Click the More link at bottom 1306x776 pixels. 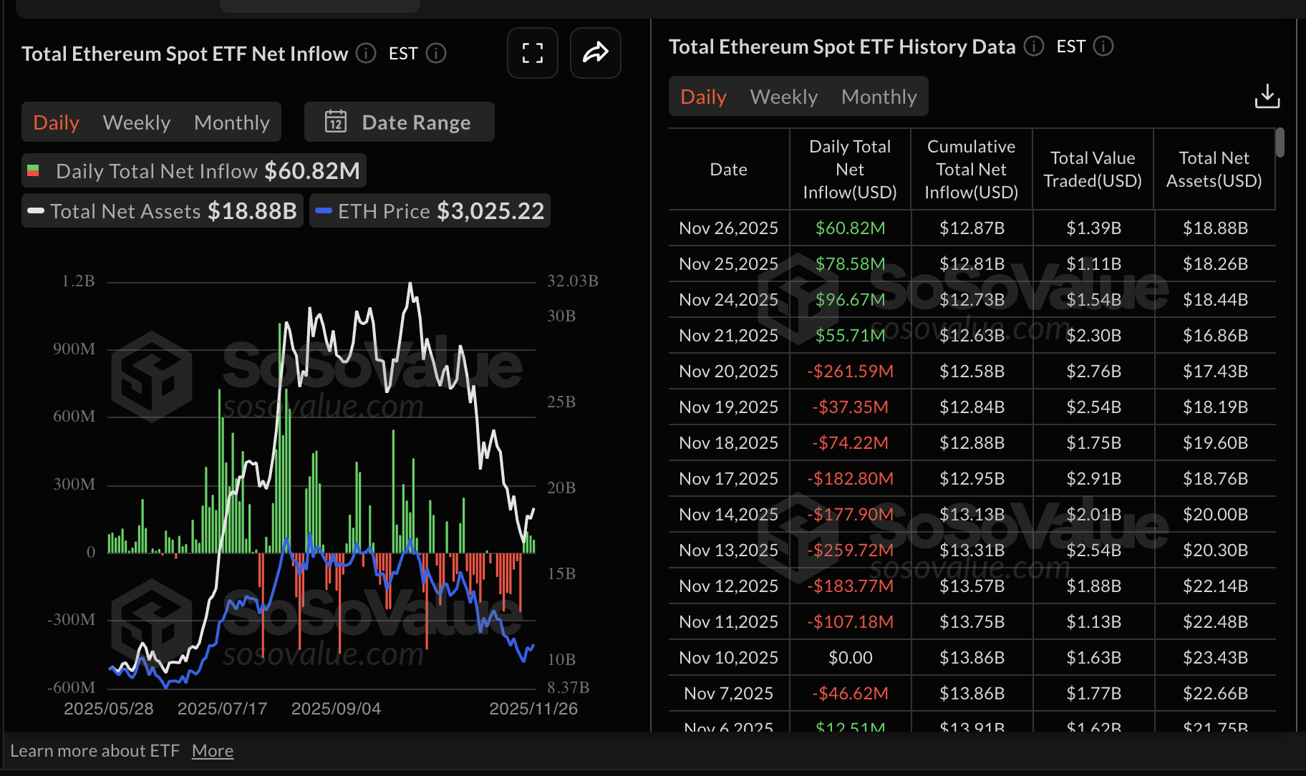(x=213, y=750)
